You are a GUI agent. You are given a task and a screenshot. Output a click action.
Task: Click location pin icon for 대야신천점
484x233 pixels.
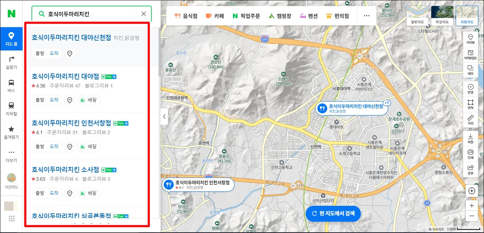(70, 53)
